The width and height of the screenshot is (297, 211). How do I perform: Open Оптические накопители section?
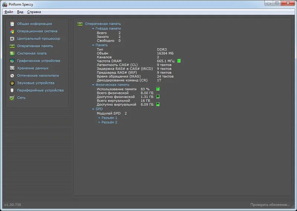(x=38, y=75)
